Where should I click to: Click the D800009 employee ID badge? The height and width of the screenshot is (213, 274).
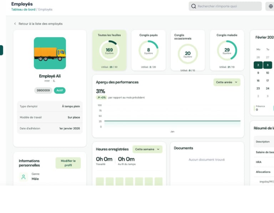[43, 90]
